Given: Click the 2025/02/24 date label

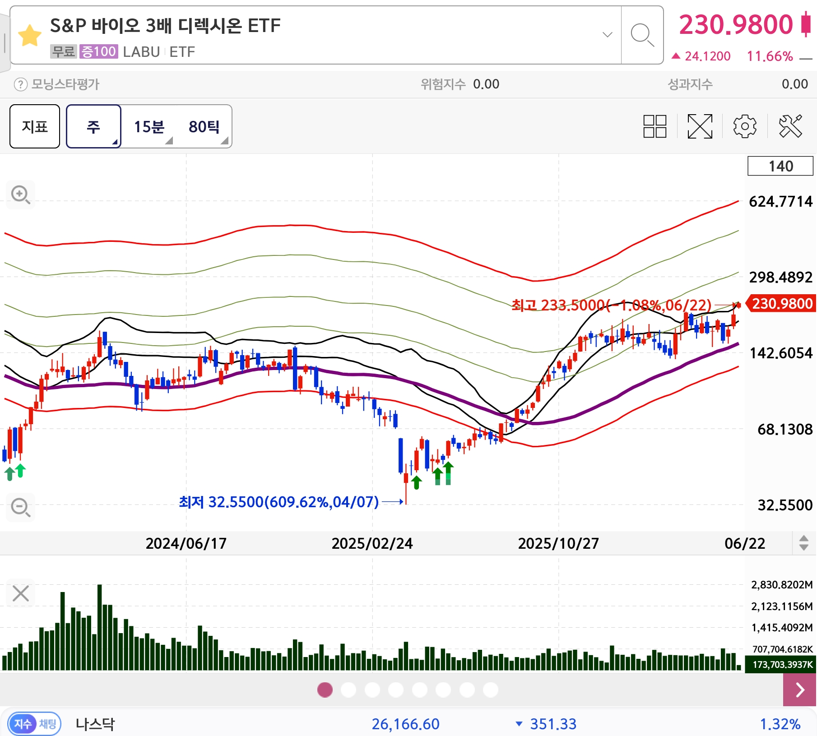Looking at the screenshot, I should 372,543.
